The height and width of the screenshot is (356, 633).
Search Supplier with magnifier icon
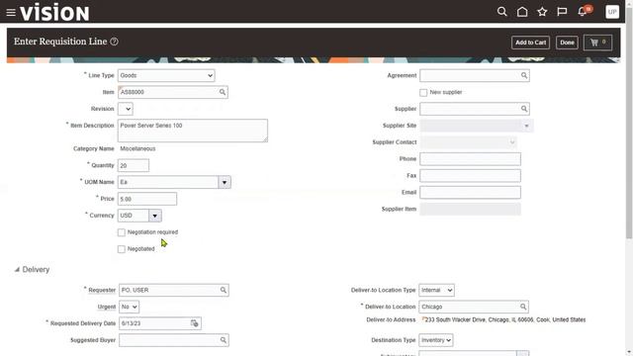click(523, 109)
